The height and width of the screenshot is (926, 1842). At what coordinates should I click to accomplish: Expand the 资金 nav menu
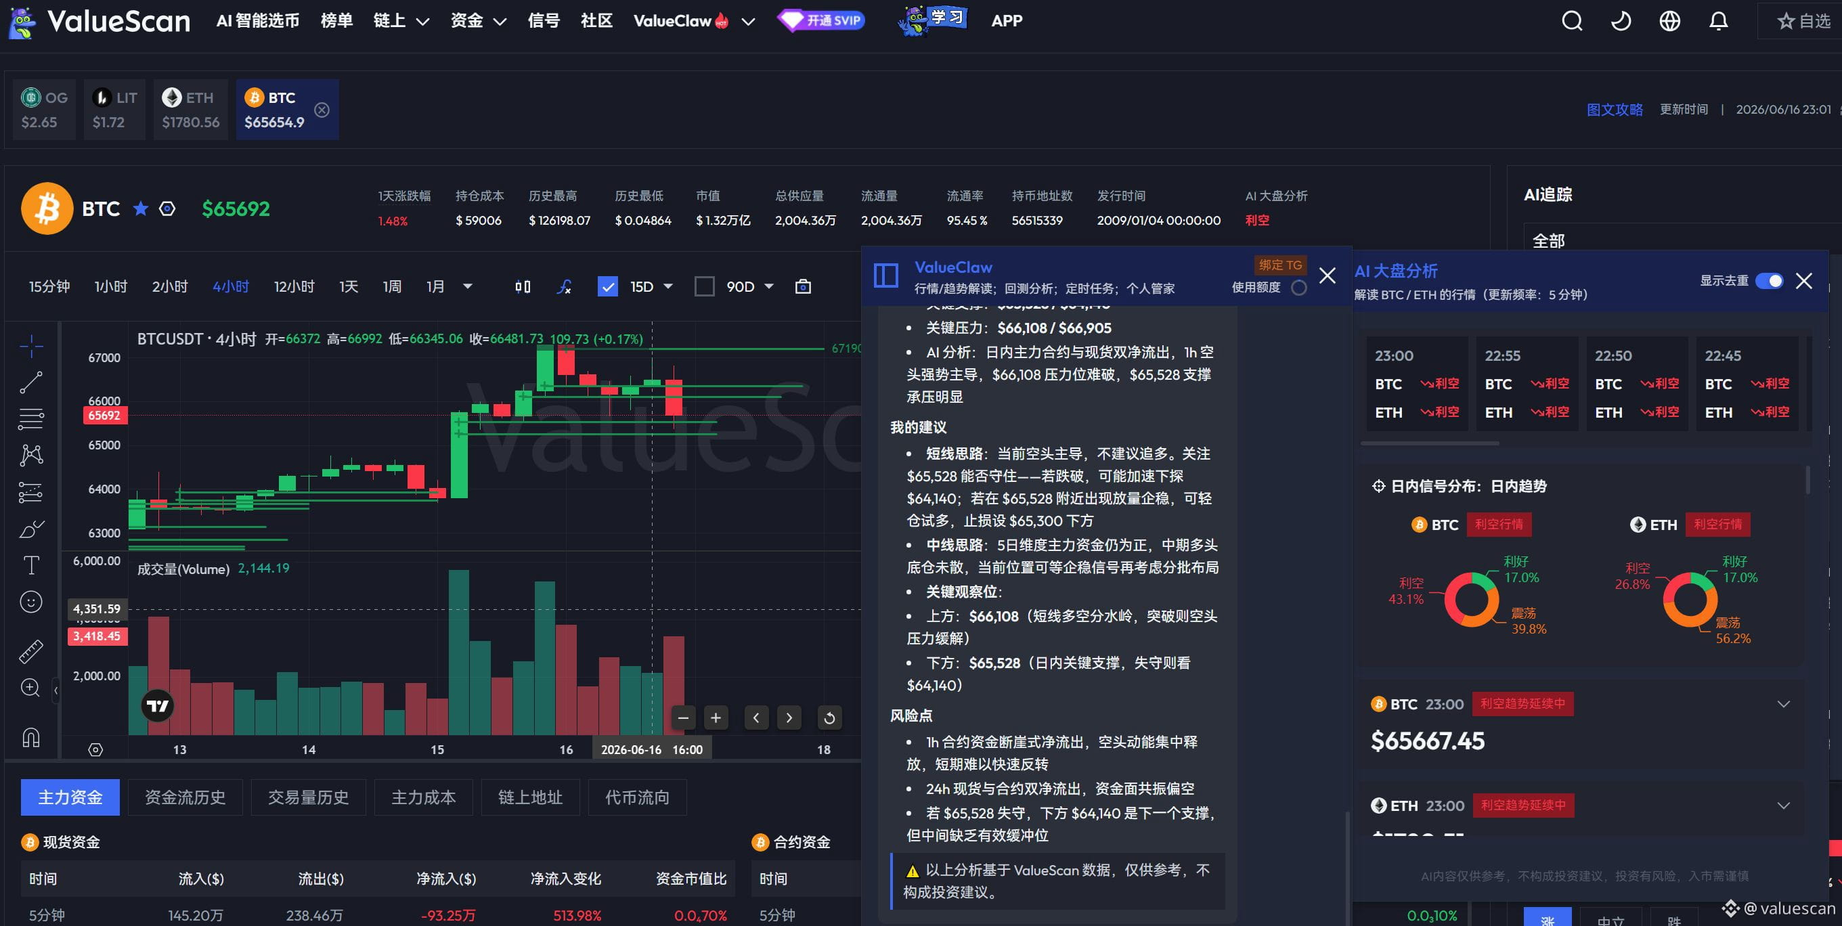point(479,21)
